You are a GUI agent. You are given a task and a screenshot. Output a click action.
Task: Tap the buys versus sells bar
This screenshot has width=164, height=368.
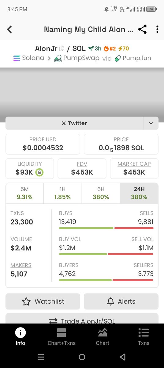pos(106,228)
